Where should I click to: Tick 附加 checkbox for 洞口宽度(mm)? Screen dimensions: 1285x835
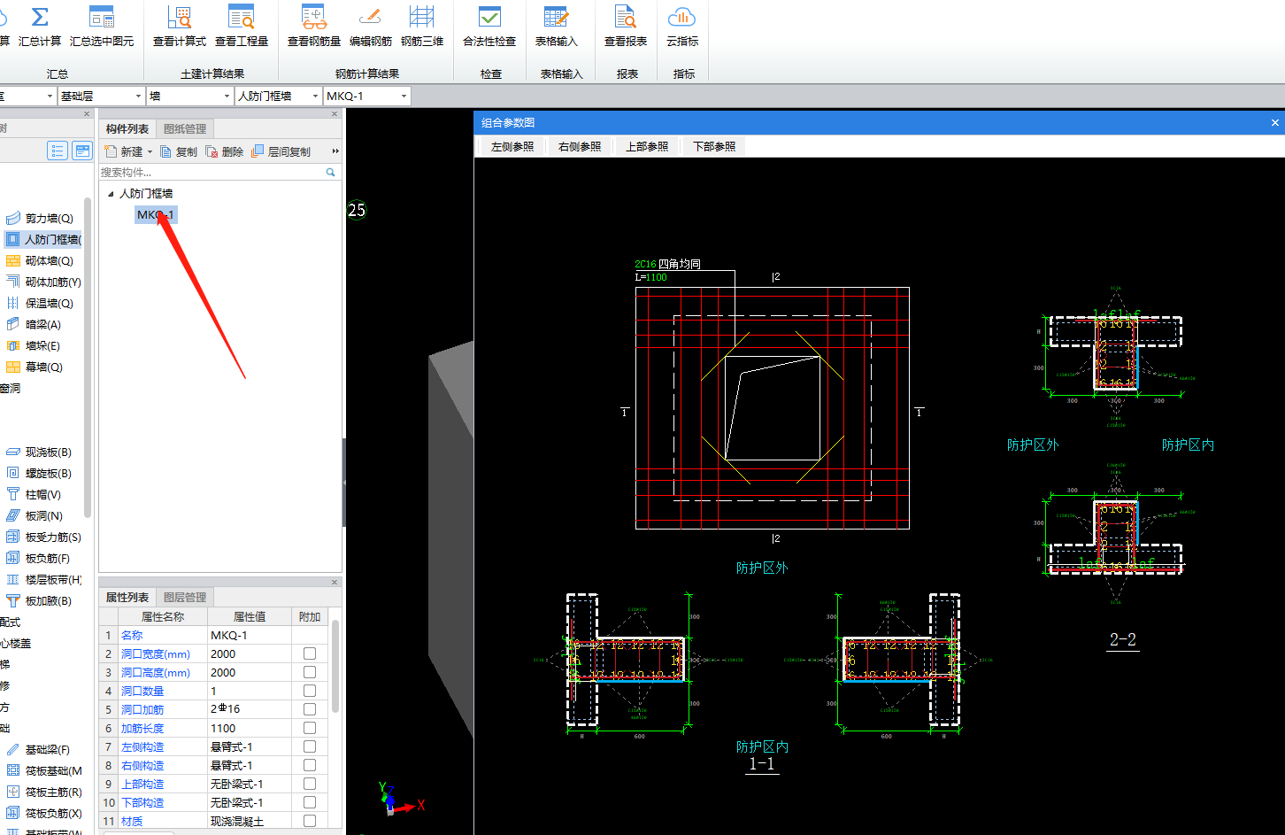[310, 653]
